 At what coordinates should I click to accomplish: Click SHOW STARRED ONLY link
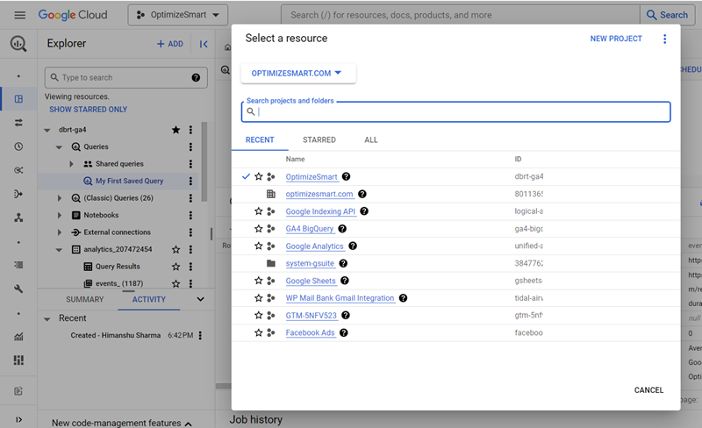89,110
